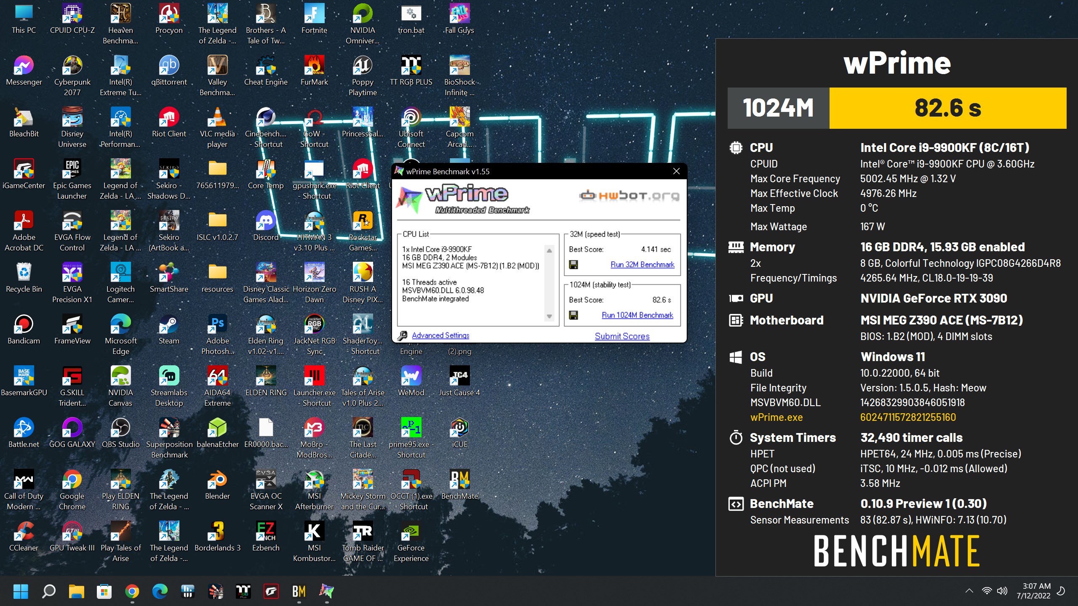Select the Cyberpunk 2077 desktop icon
The height and width of the screenshot is (606, 1078).
72,76
